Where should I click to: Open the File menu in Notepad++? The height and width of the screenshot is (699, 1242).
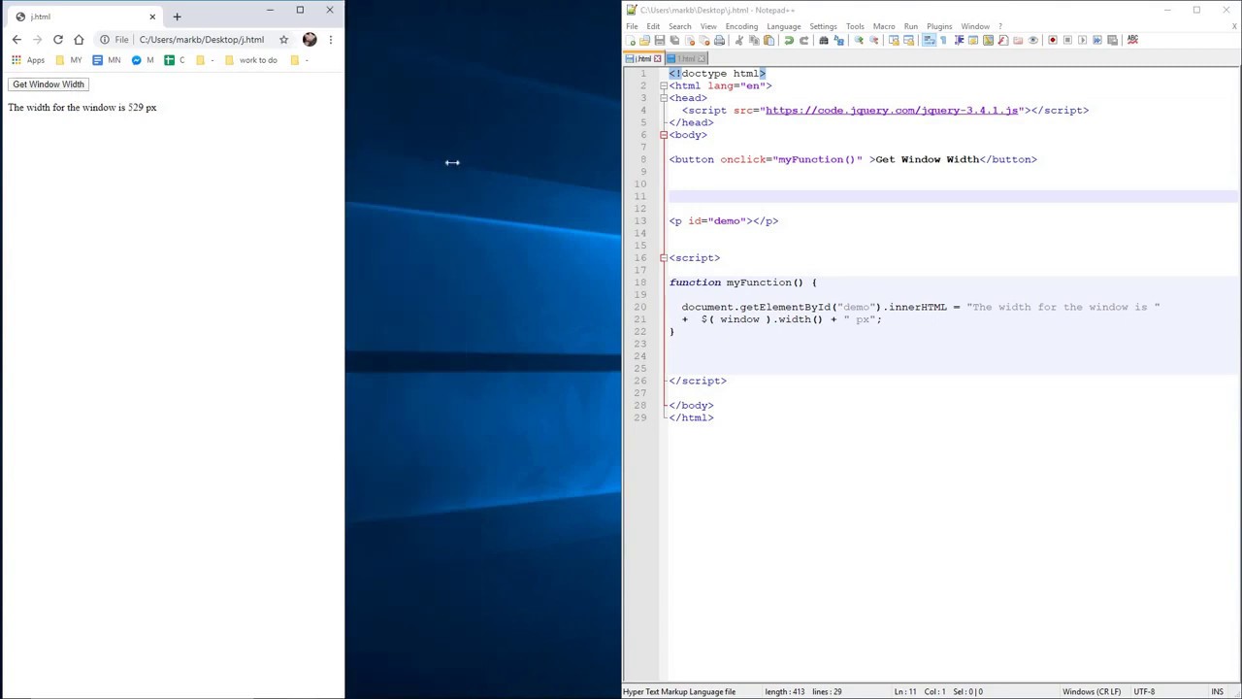pos(632,26)
